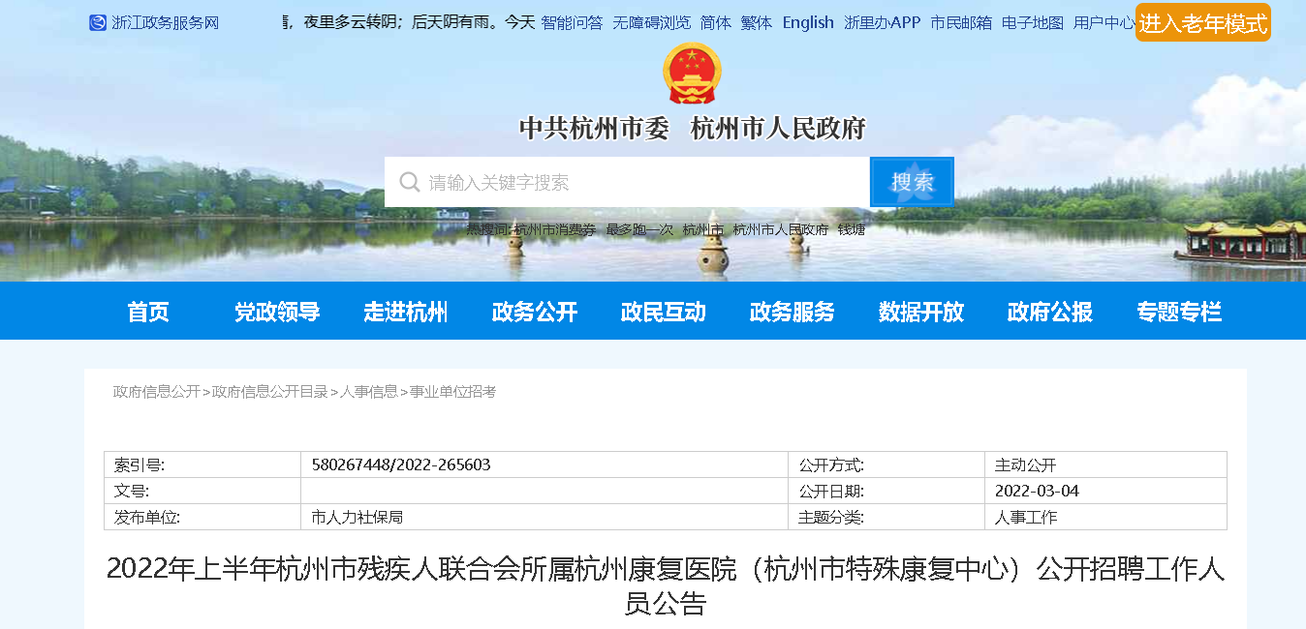The width and height of the screenshot is (1306, 629).
Task: Open 政民互动 navigation menu
Action: pos(664,312)
